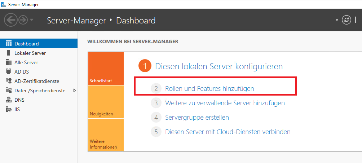Open the Weitere Informationen tile
The image size is (362, 163).
[x=106, y=135]
